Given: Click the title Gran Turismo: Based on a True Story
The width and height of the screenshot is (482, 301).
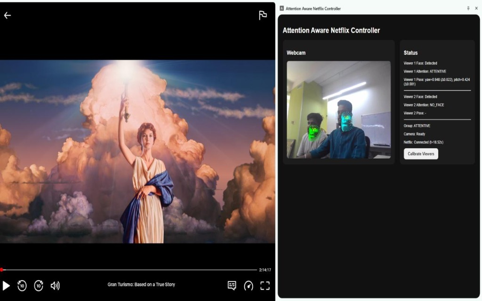Looking at the screenshot, I should coord(141,285).
